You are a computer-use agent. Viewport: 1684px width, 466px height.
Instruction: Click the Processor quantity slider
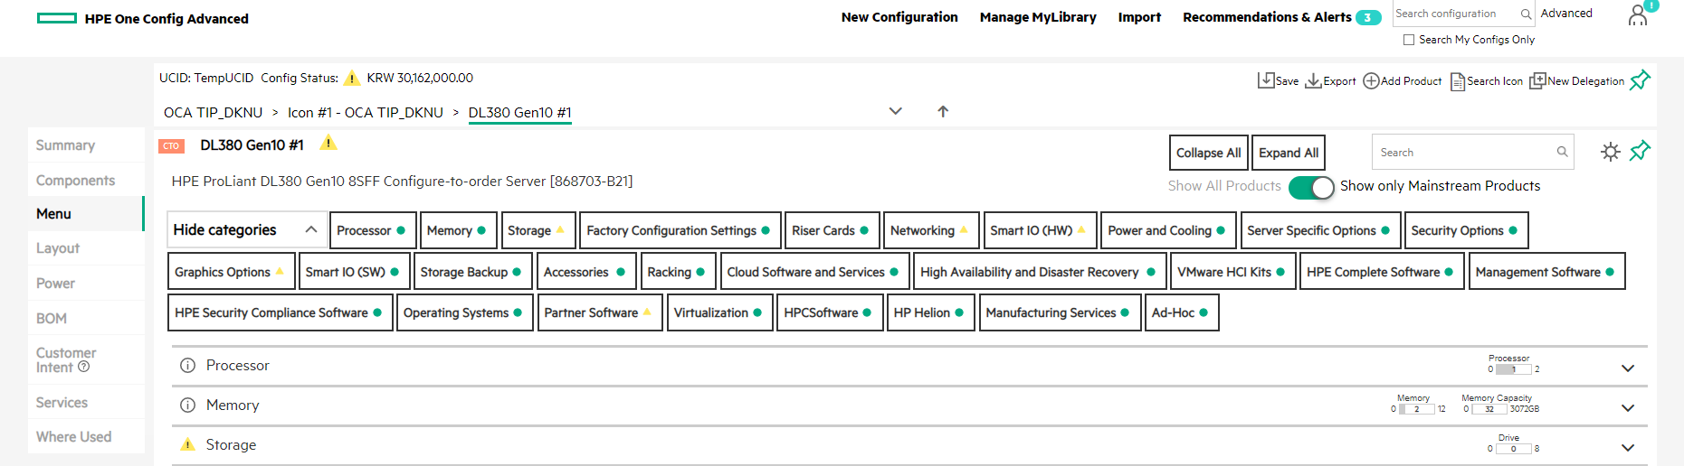click(x=1513, y=369)
